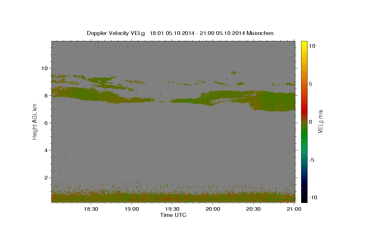Click the 'VELg m/s' colorbar label
The width and height of the screenshot is (365, 243).
pyautogui.click(x=320, y=122)
